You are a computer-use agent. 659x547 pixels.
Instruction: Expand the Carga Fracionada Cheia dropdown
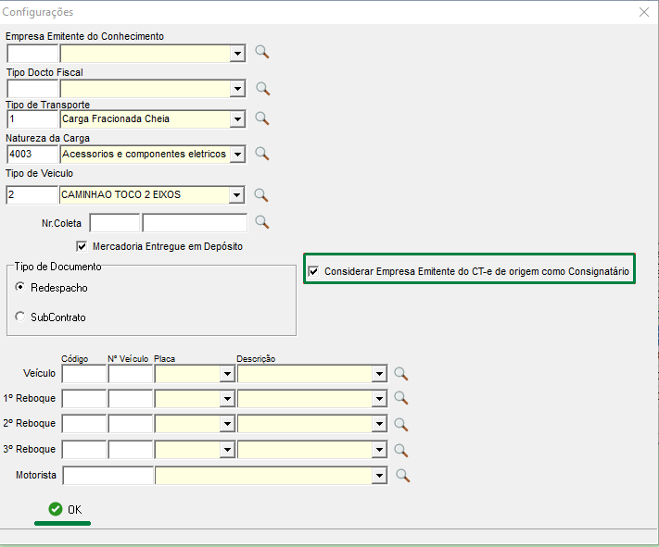[237, 118]
